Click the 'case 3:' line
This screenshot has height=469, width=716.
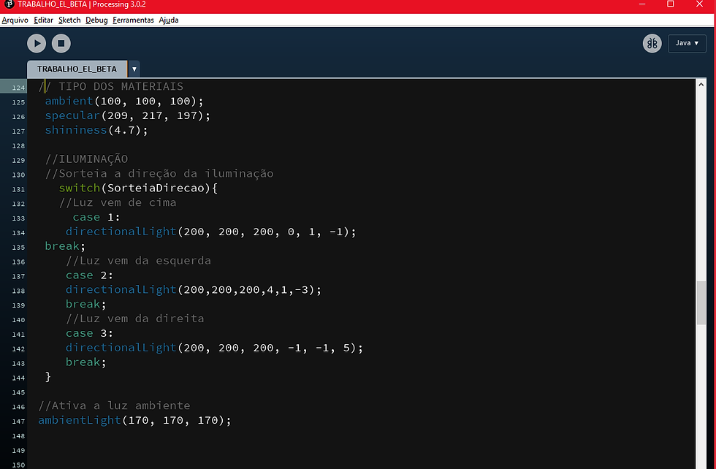[x=89, y=333]
